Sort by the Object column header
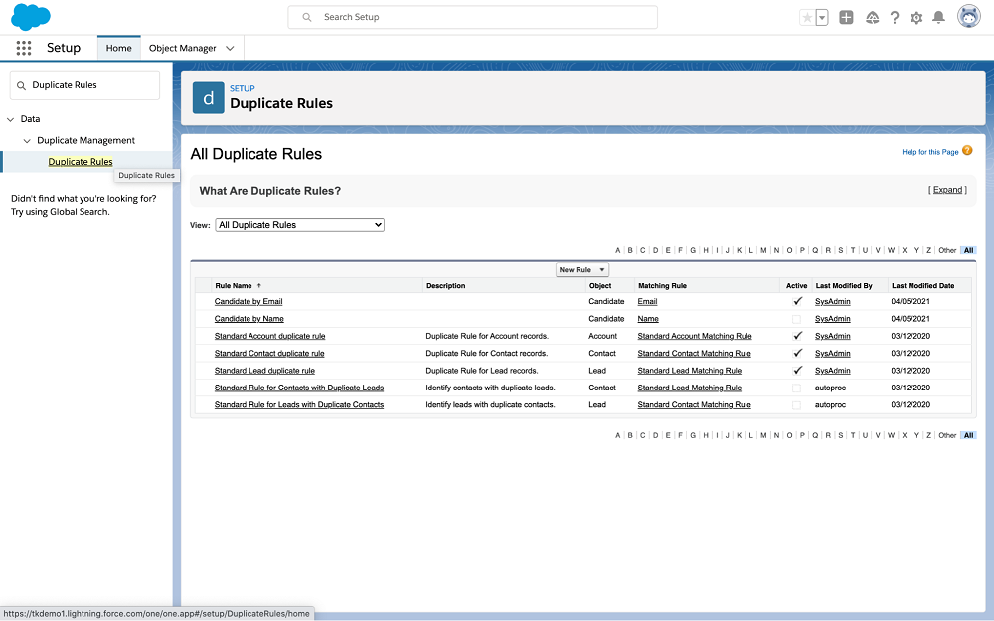 (x=600, y=286)
